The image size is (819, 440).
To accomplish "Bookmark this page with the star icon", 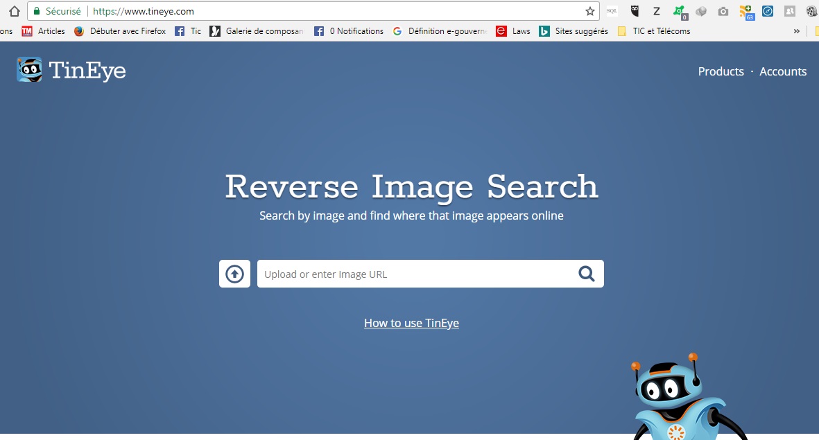I will point(590,11).
